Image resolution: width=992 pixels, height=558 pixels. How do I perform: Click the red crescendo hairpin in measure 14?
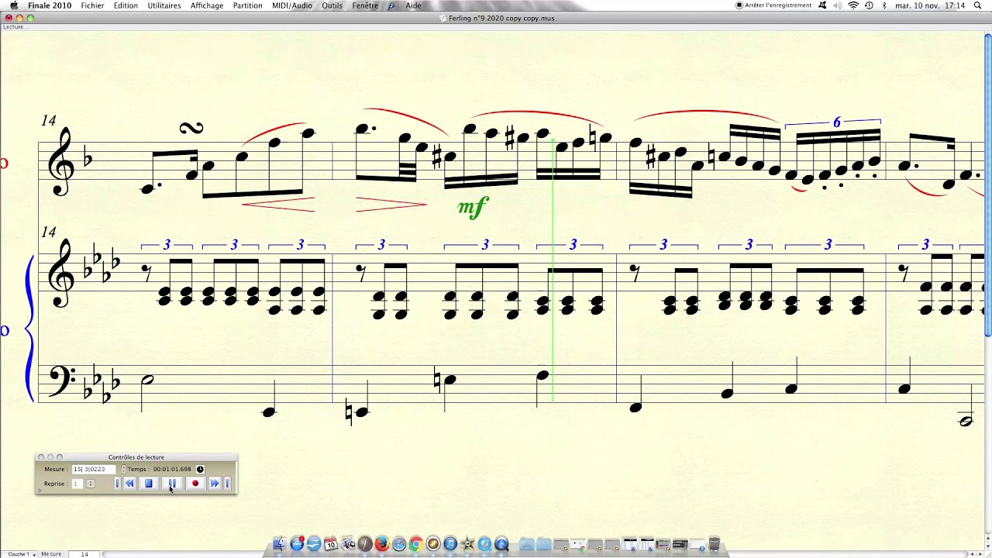pos(278,205)
